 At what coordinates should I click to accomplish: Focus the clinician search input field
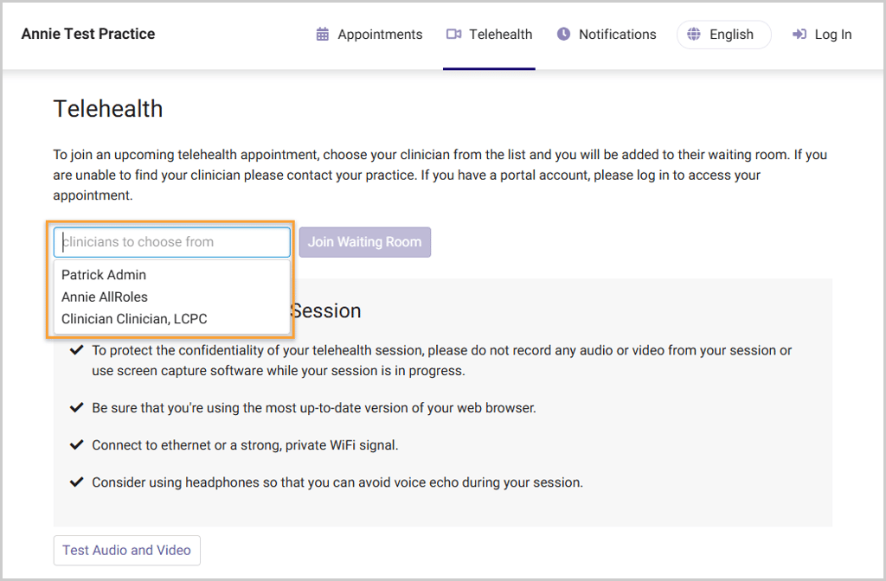click(172, 242)
